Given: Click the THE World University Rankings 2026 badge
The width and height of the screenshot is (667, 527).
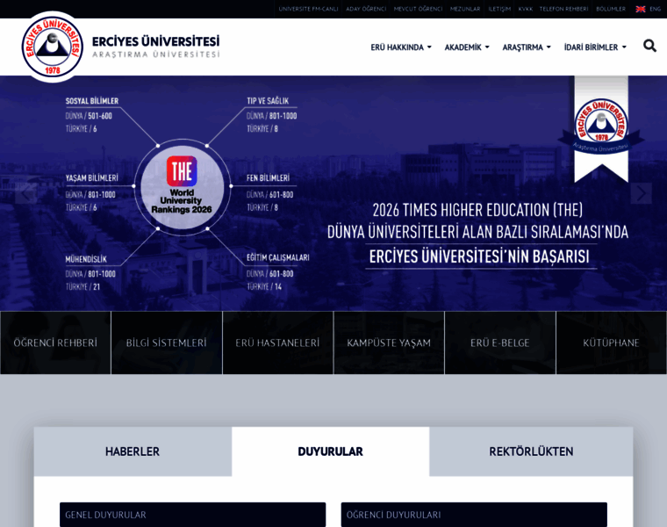Looking at the screenshot, I should tap(182, 185).
